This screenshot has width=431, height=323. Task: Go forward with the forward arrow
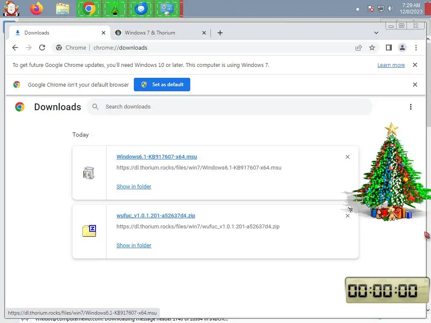pyautogui.click(x=29, y=48)
